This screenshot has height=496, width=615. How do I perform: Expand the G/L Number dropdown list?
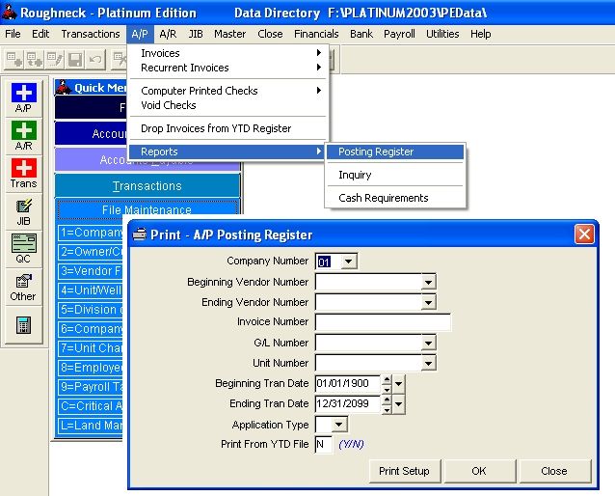[429, 343]
